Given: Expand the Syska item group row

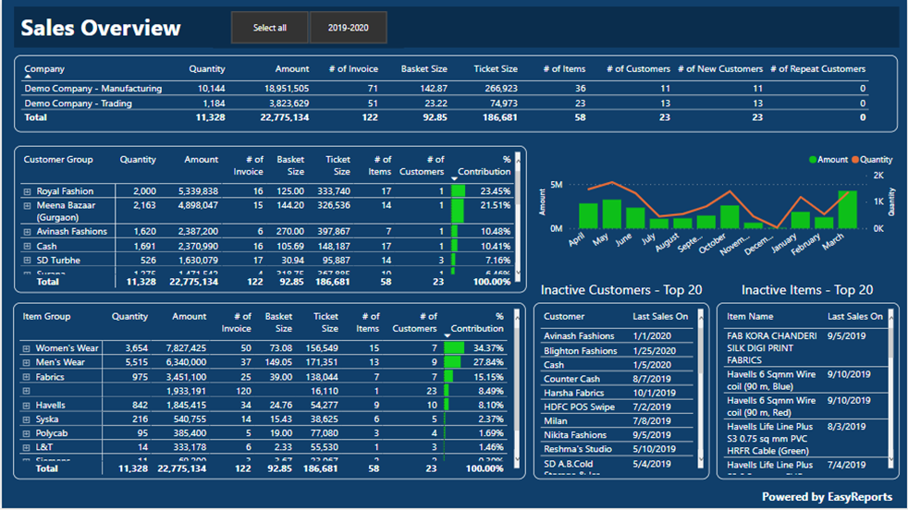Looking at the screenshot, I should pos(26,419).
